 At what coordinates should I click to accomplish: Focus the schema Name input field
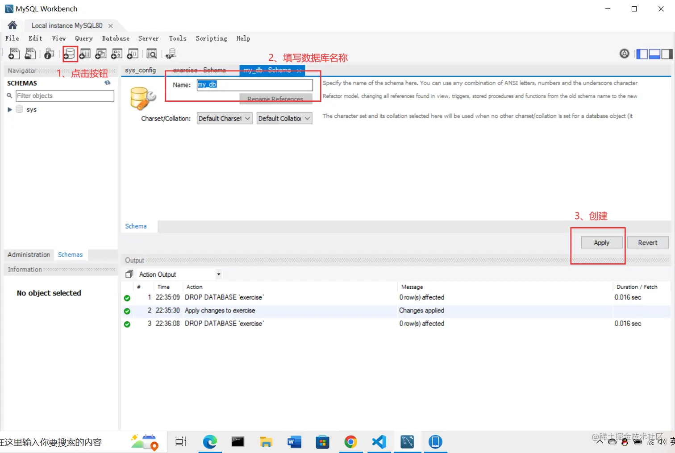[x=255, y=85]
